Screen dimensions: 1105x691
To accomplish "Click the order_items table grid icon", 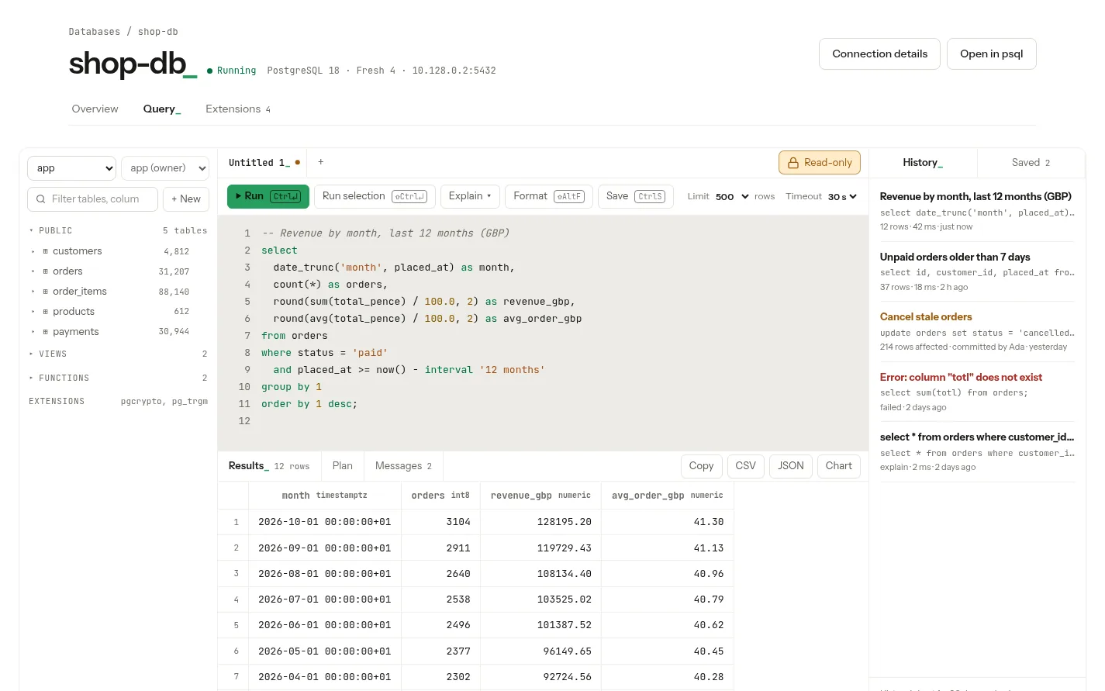I will click(x=45, y=292).
